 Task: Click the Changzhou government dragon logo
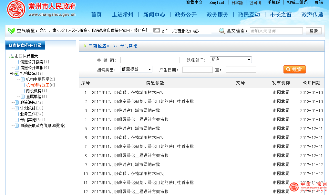16,10
